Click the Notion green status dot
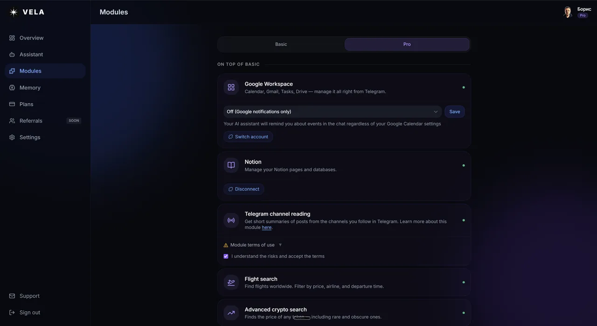 point(464,166)
